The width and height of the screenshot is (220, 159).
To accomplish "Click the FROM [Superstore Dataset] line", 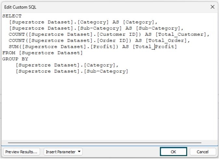I will [x=43, y=53].
